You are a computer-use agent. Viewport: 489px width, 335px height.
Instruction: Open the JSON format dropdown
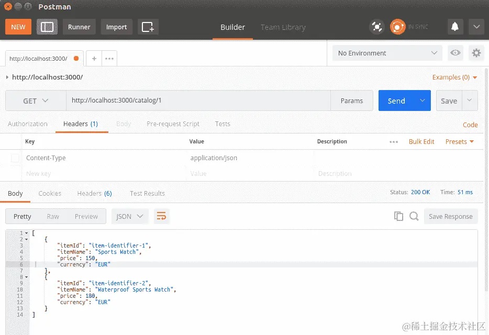129,216
